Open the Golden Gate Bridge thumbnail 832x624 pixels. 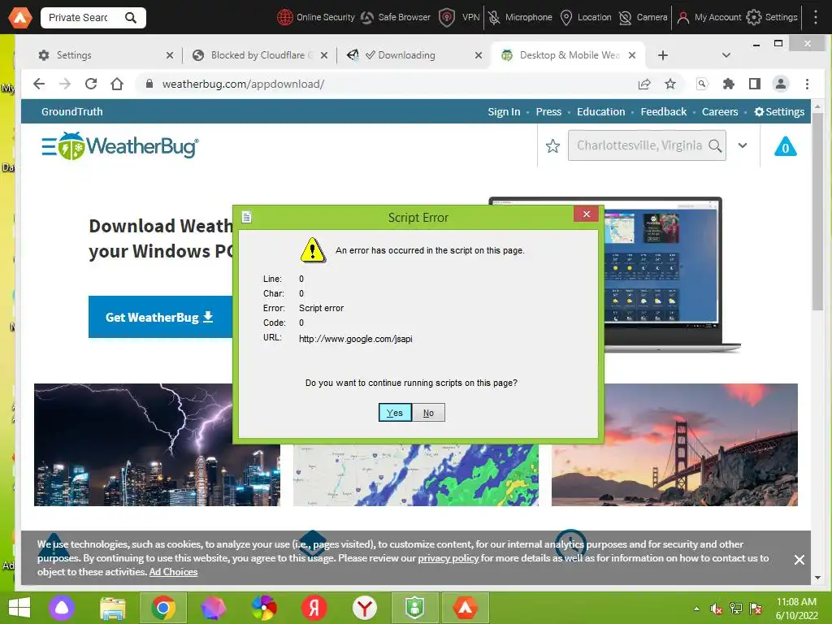[674, 444]
